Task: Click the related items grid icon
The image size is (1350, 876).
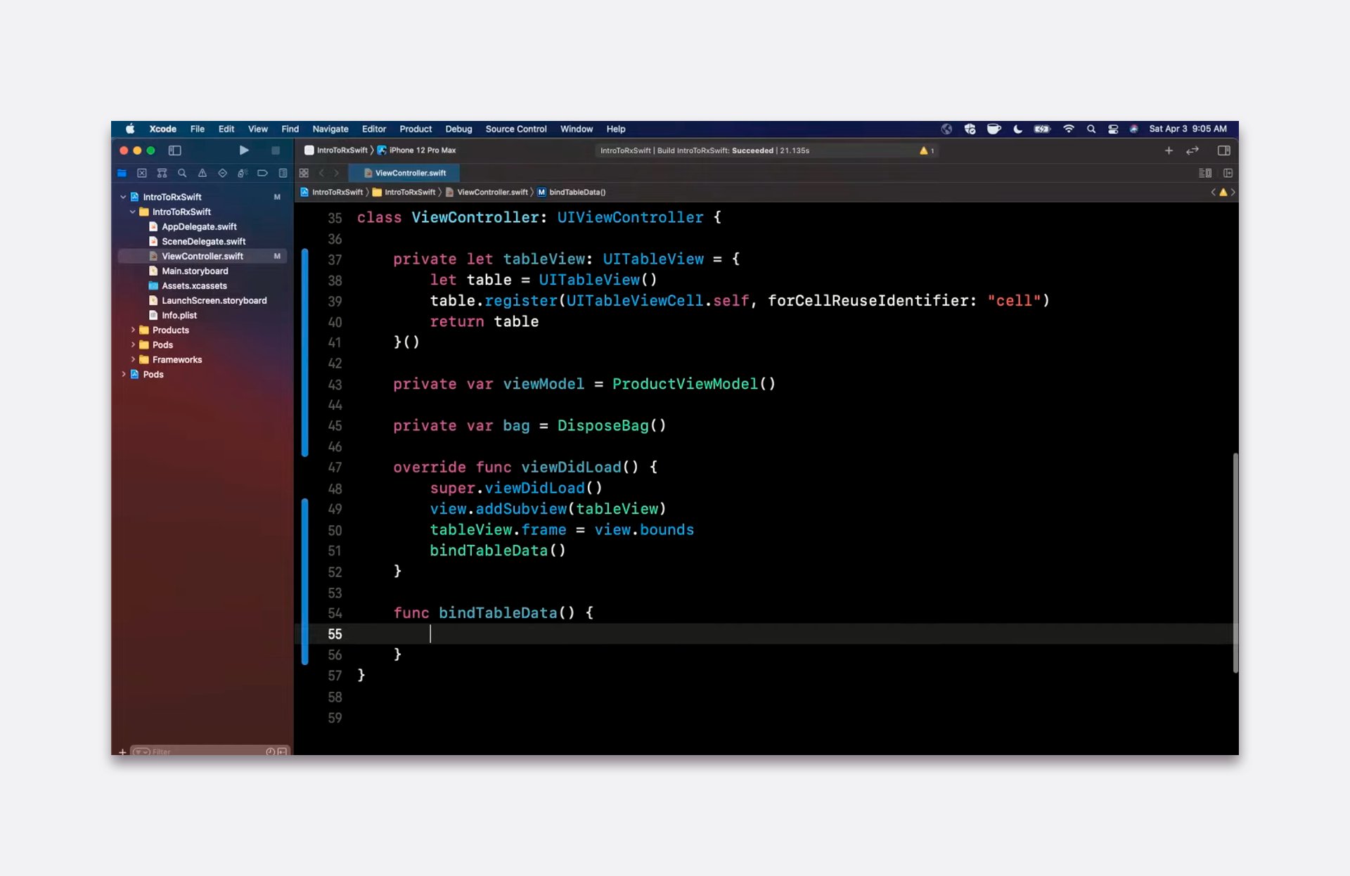Action: 304,173
